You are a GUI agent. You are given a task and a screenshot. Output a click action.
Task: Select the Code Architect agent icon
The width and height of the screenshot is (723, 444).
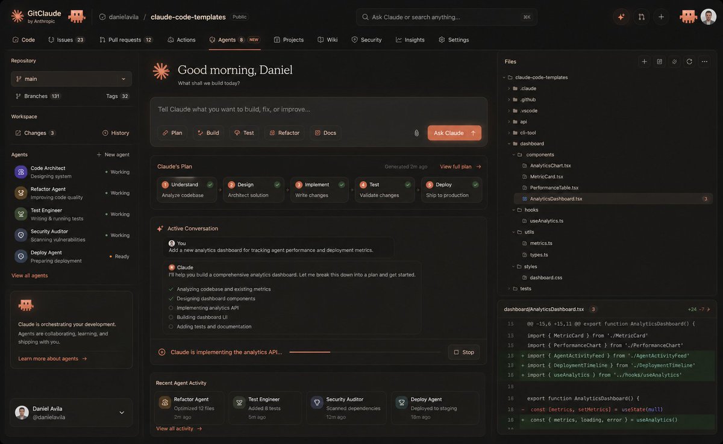click(21, 172)
